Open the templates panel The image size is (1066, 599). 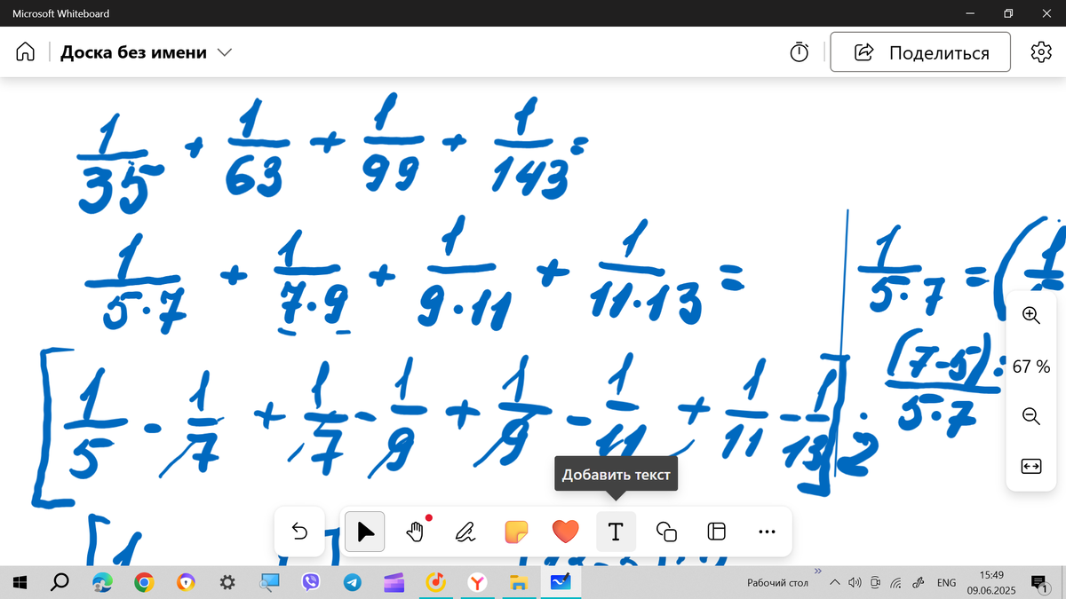tap(716, 532)
